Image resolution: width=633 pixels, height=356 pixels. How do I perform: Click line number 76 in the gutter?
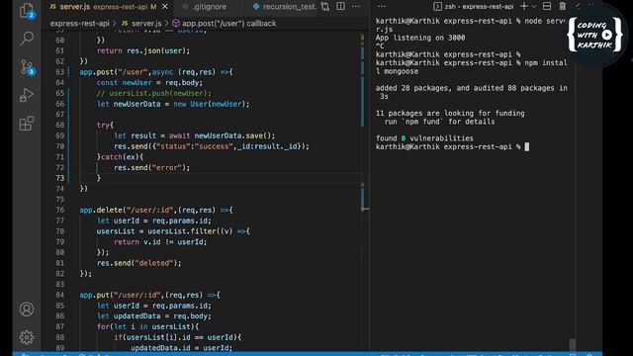(59, 210)
